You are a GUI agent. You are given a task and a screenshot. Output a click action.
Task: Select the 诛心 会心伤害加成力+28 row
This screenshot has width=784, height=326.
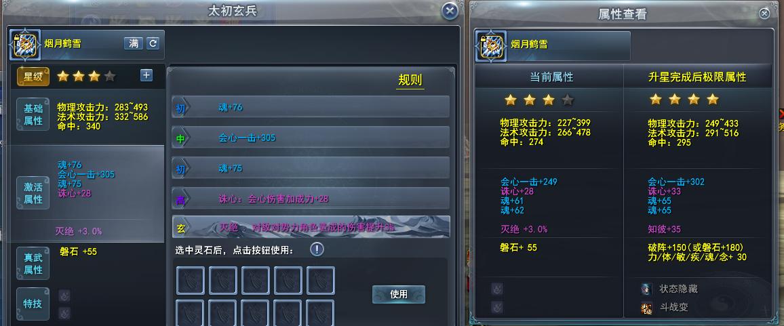pyautogui.click(x=311, y=199)
